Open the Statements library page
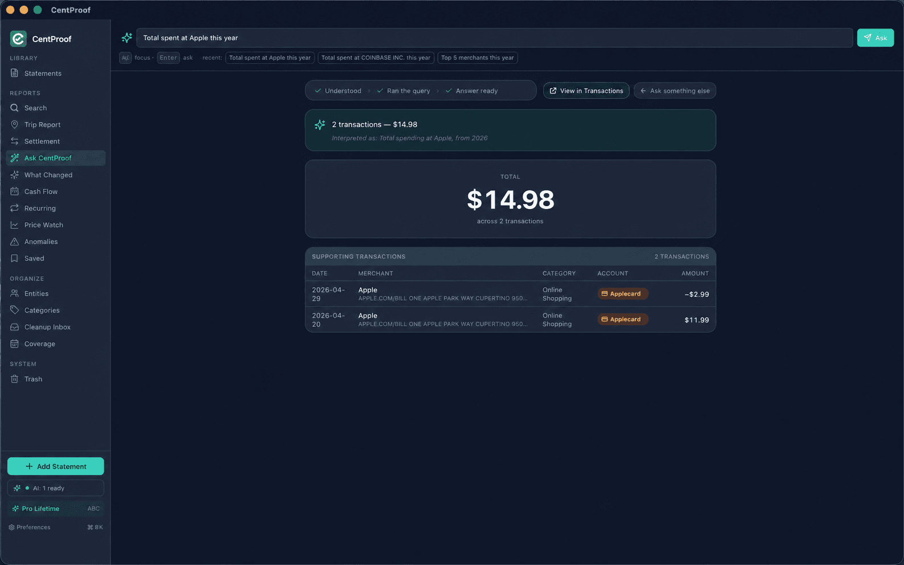Image resolution: width=904 pixels, height=565 pixels. (56, 73)
